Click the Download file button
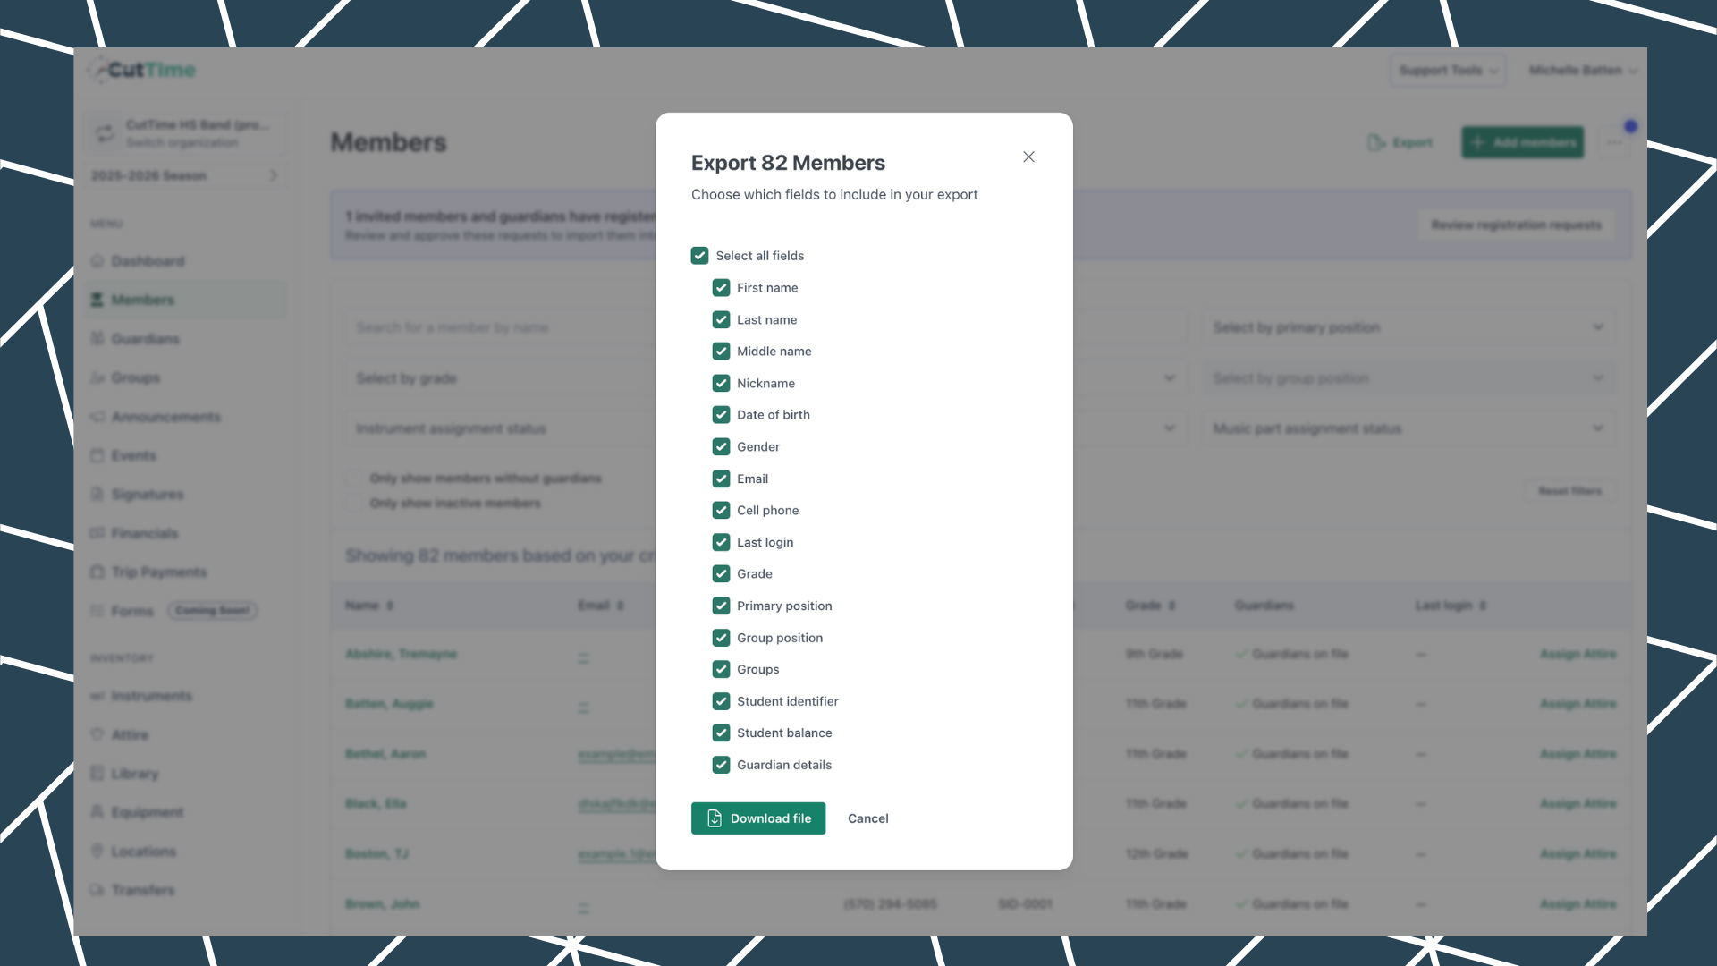The width and height of the screenshot is (1717, 966). pos(758,818)
